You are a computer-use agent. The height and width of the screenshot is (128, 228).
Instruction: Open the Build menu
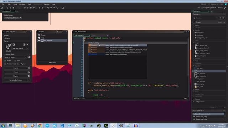click(x=15, y=4)
